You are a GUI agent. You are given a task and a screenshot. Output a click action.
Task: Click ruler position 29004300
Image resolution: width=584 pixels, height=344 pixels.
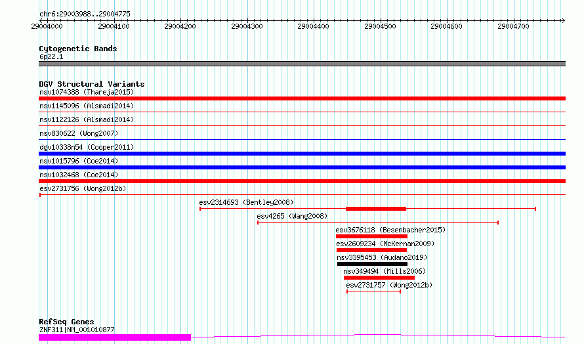click(247, 26)
